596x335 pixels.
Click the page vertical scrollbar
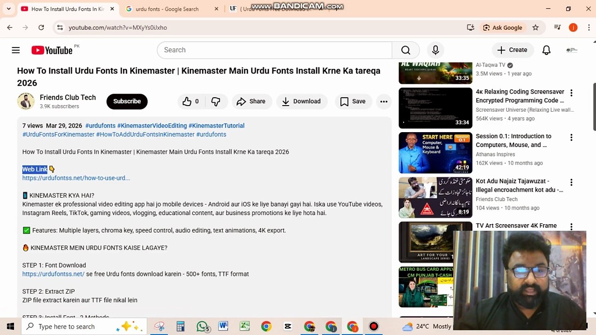(x=594, y=107)
